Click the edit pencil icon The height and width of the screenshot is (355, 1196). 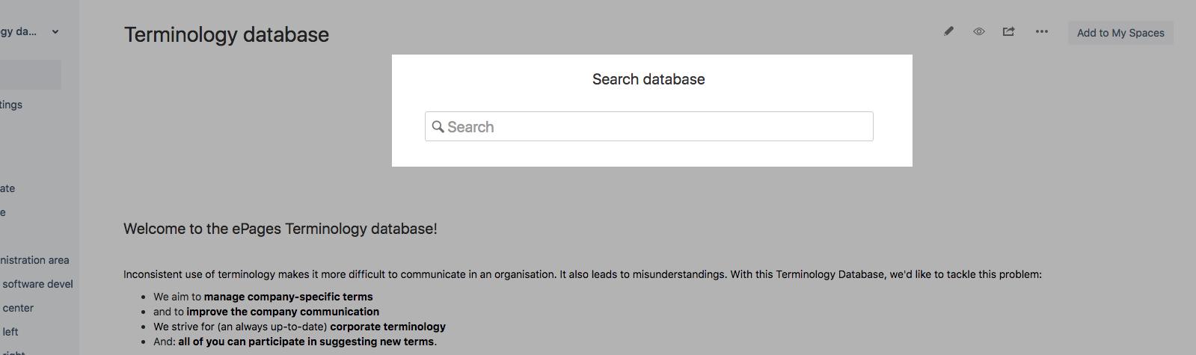tap(948, 31)
